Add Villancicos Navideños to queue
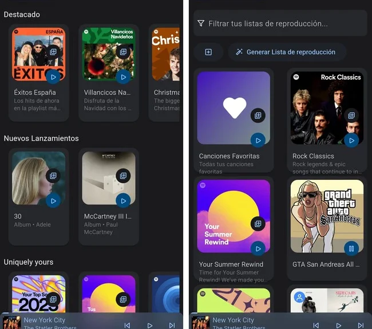 (123, 51)
